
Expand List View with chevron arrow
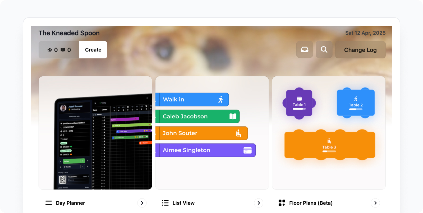(259, 203)
